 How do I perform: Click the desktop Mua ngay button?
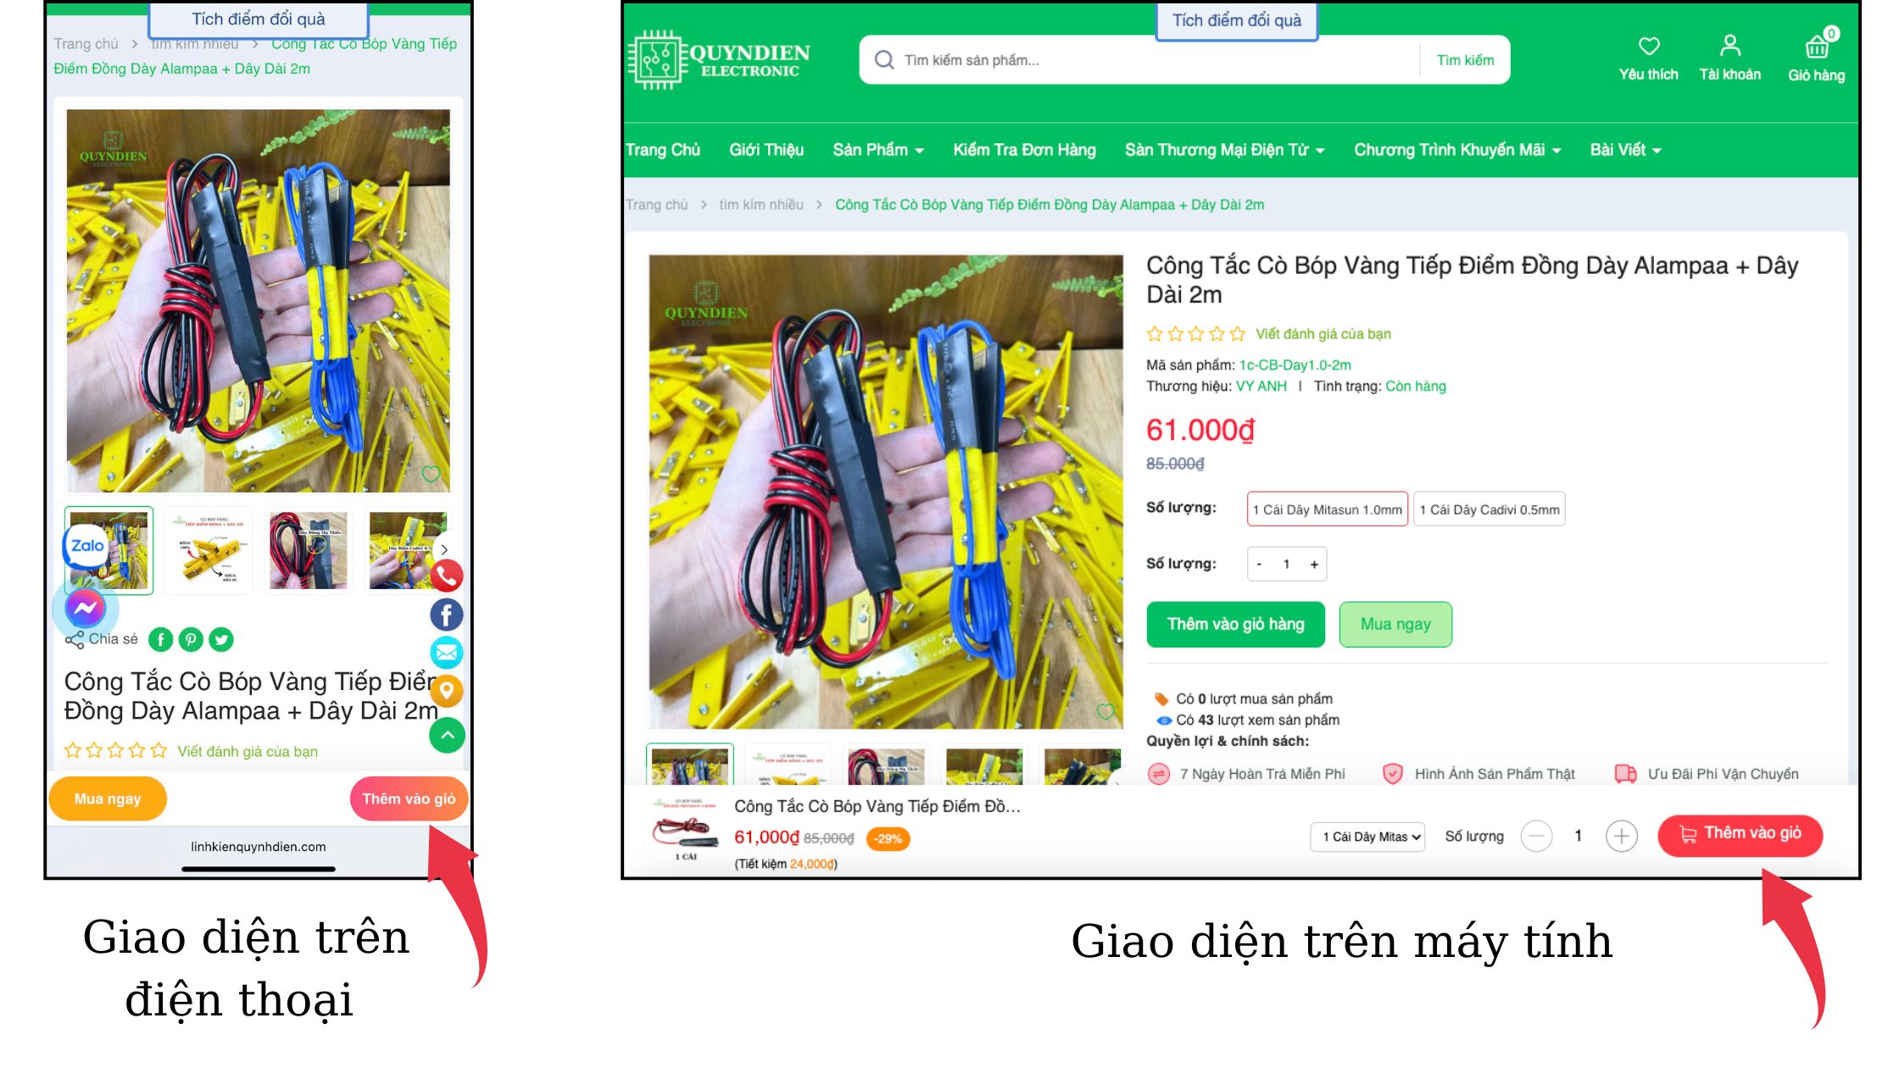(x=1395, y=625)
